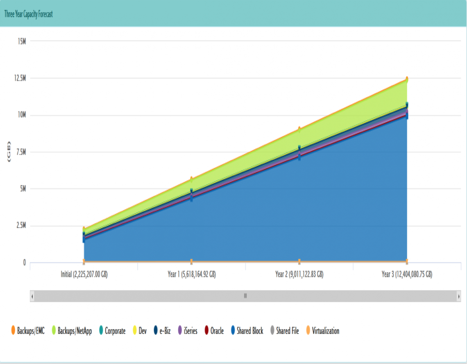
Task: Hide the Virtualization series via legend
Action: tap(325, 331)
